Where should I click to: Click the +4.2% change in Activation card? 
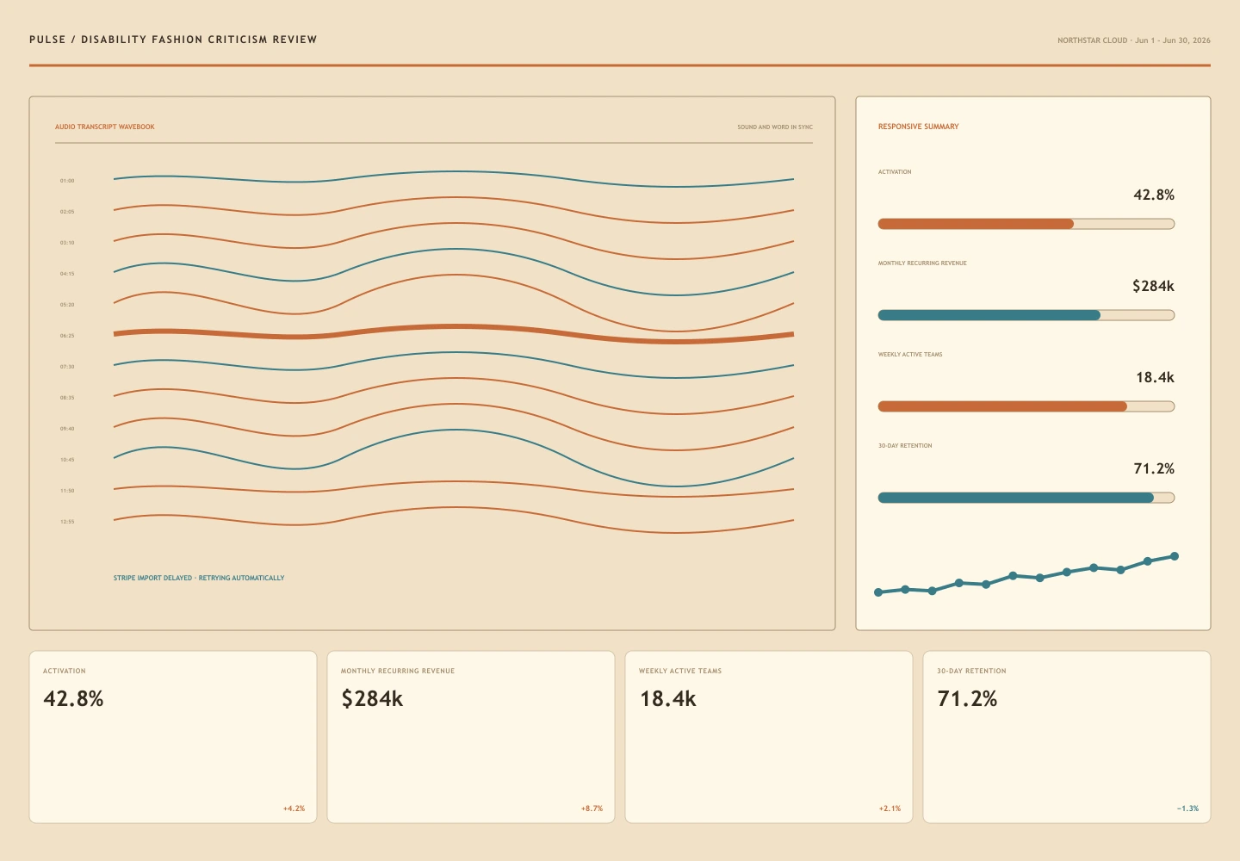coord(294,808)
